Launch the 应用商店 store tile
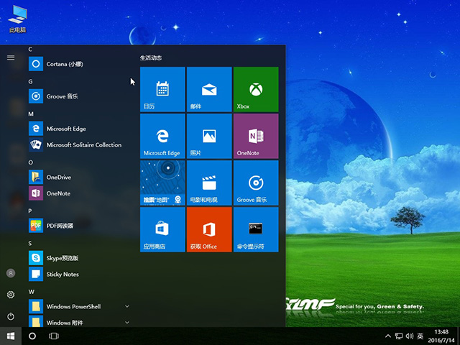This screenshot has width=460, height=345. 162,229
